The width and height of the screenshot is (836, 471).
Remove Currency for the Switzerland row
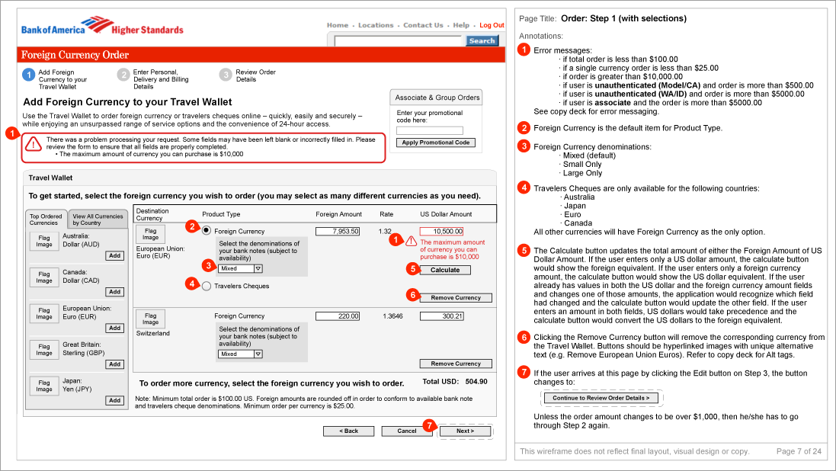456,364
